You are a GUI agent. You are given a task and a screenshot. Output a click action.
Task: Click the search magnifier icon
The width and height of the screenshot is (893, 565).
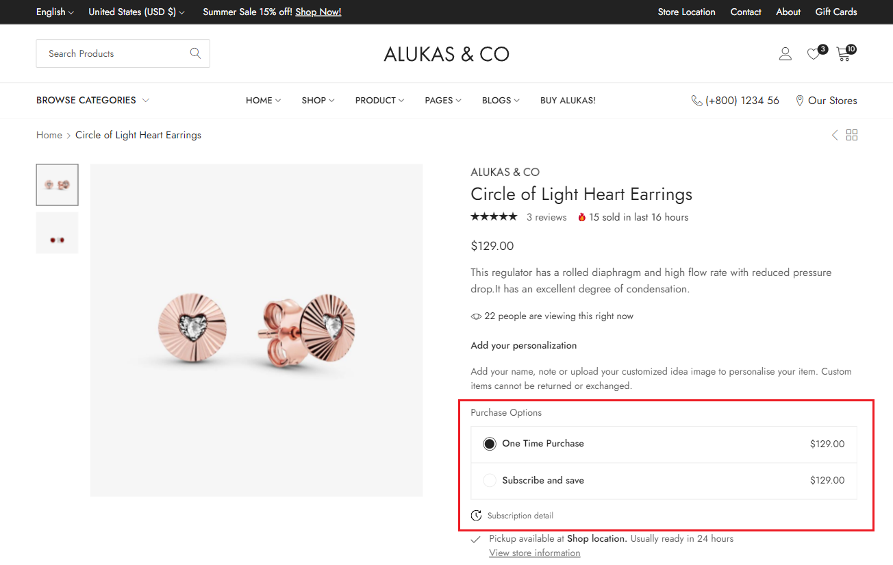(x=195, y=53)
